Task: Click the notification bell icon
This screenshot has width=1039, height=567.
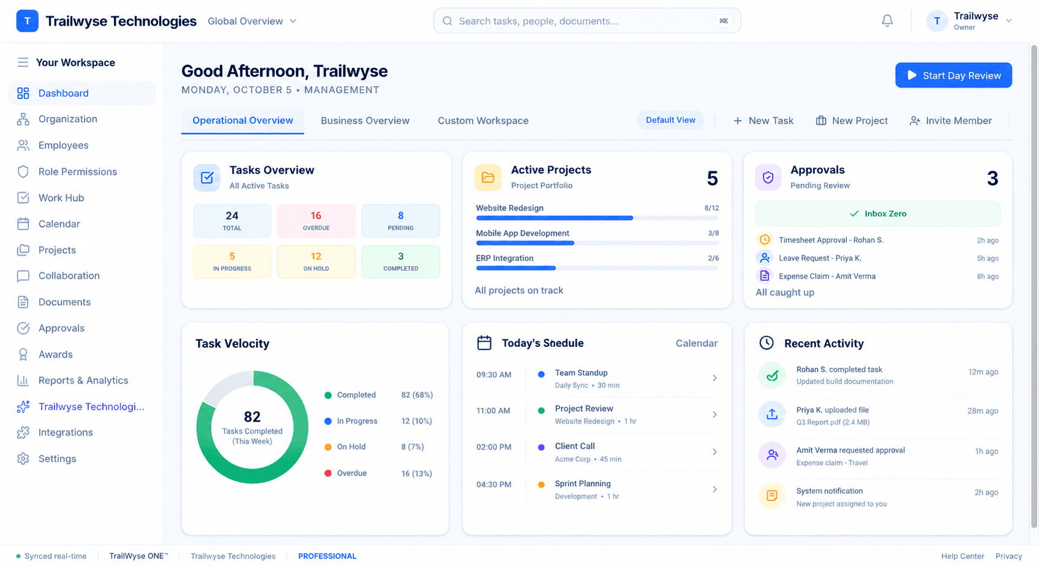Action: (887, 21)
